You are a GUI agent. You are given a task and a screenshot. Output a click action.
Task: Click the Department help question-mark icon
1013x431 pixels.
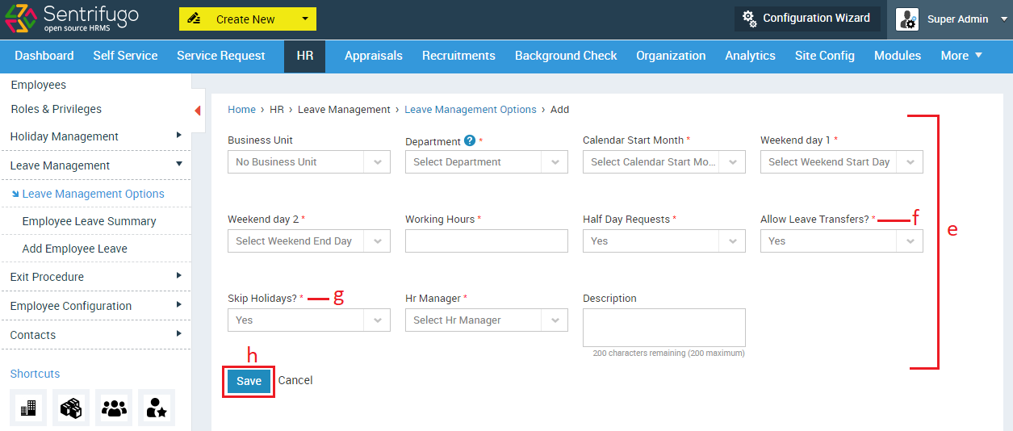click(470, 140)
